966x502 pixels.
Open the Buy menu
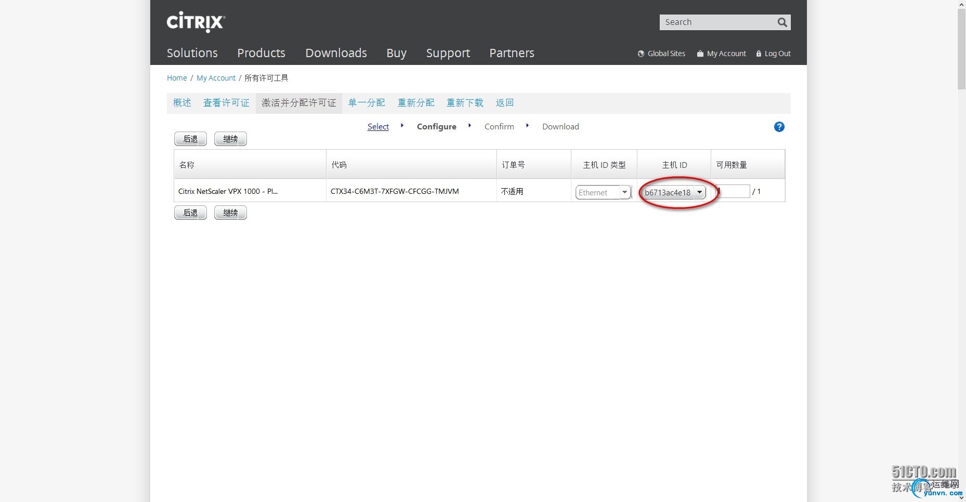point(396,53)
